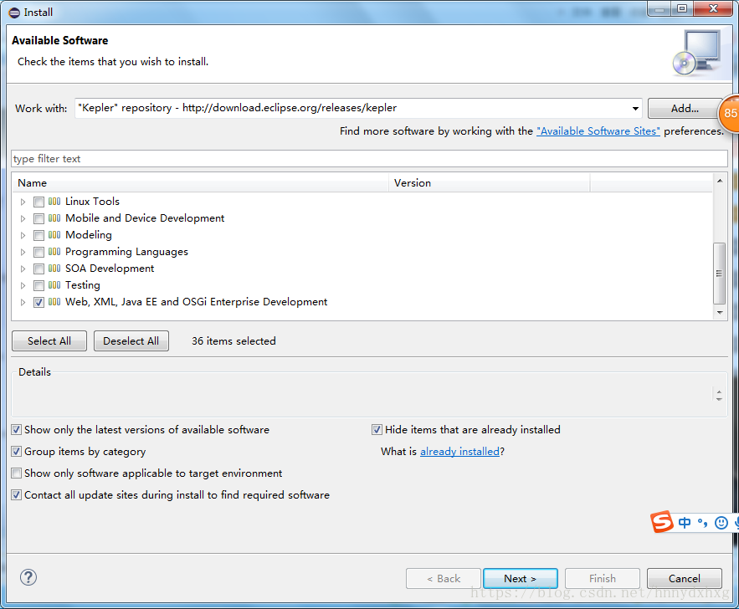This screenshot has width=739, height=609.
Task: Click the Eclipse icon in title bar
Action: pyautogui.click(x=14, y=13)
